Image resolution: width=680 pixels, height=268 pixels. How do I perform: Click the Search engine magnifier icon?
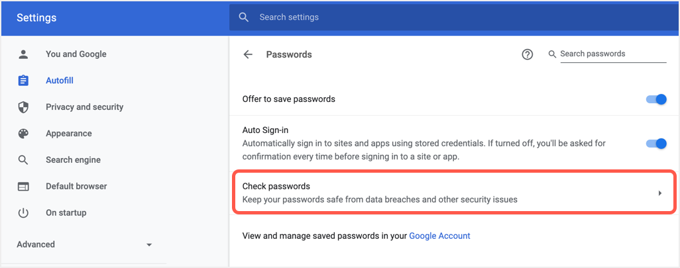click(23, 160)
